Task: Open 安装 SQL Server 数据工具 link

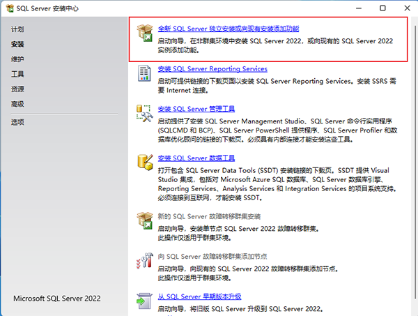Action: 196,158
